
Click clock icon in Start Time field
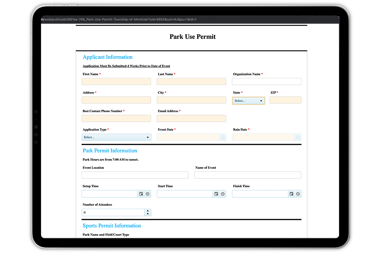tap(223, 194)
